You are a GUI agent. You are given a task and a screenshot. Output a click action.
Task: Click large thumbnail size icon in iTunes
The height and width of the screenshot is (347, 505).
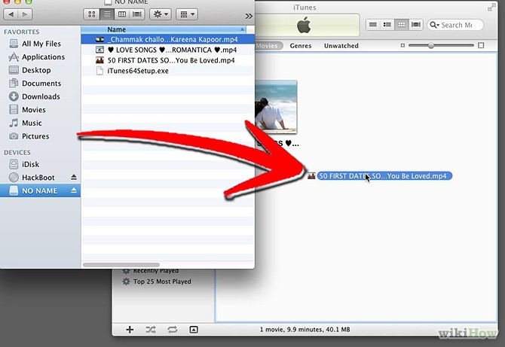click(481, 45)
